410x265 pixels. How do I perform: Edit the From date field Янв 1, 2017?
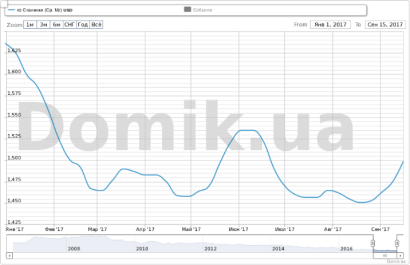(x=330, y=25)
